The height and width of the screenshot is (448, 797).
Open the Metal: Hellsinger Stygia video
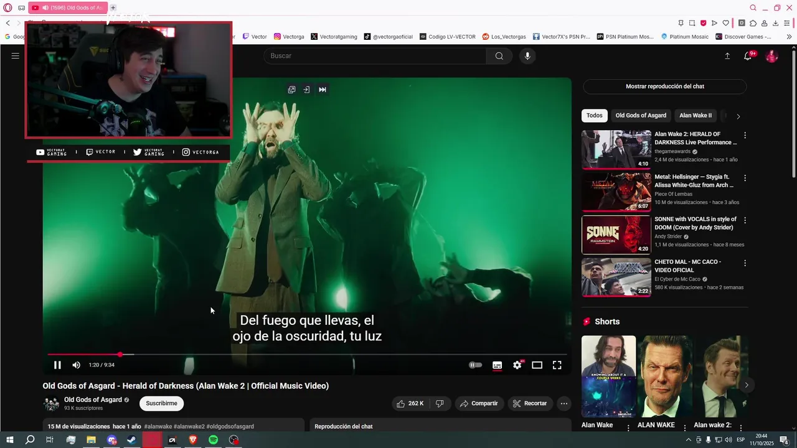(x=616, y=192)
